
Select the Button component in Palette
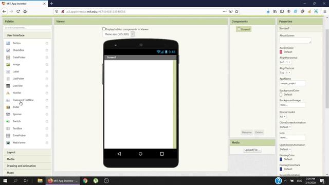coord(16,43)
